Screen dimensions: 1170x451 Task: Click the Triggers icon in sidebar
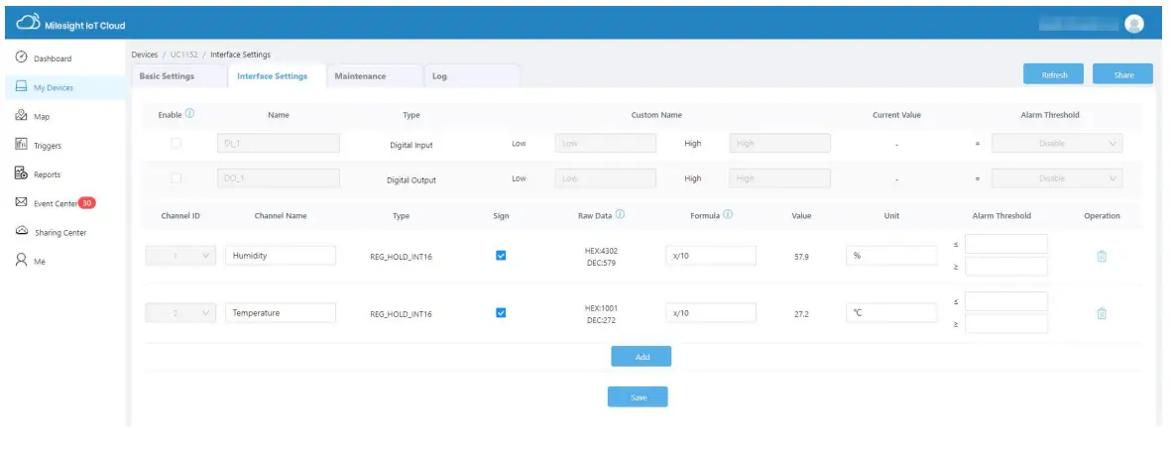click(x=21, y=145)
